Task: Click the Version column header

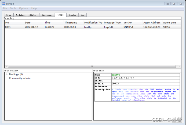Action: click(133, 22)
